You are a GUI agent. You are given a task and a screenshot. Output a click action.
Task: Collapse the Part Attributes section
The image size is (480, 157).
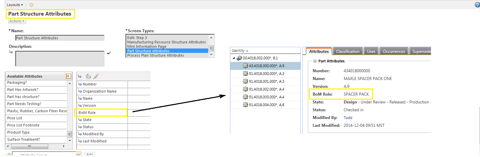(315, 61)
